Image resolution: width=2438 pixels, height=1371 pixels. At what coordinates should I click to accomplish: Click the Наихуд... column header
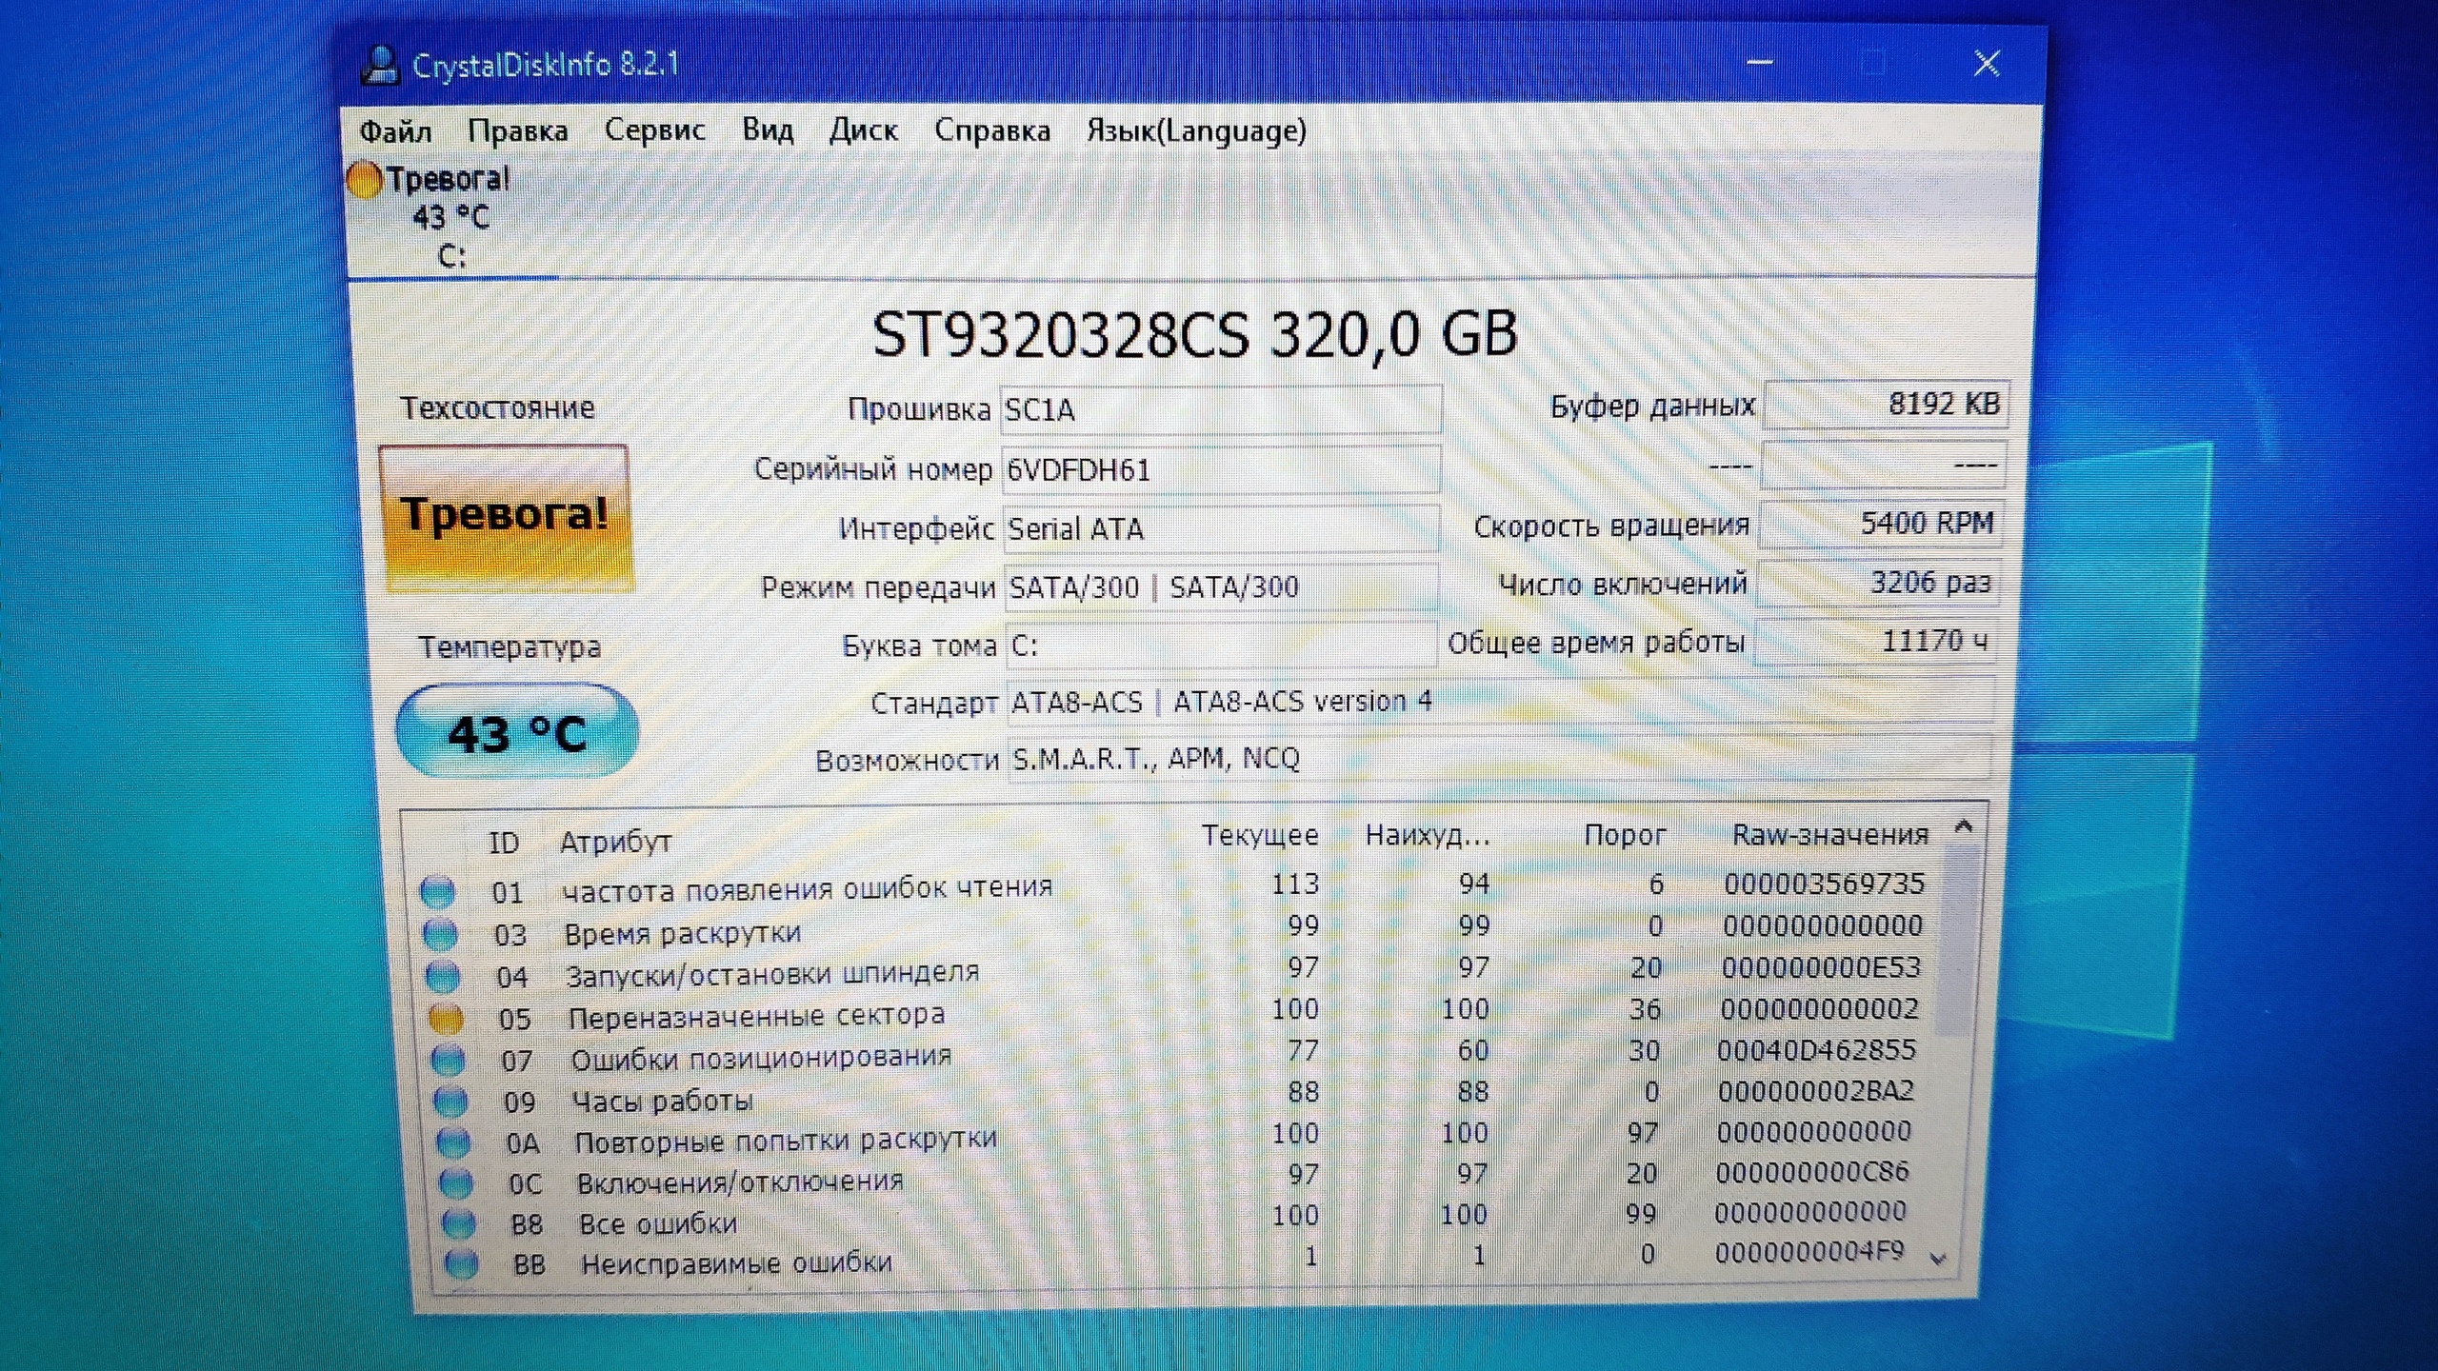point(1428,836)
